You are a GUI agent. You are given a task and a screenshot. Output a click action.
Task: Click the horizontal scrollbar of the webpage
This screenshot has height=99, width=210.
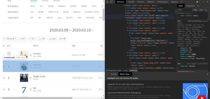point(37,98)
